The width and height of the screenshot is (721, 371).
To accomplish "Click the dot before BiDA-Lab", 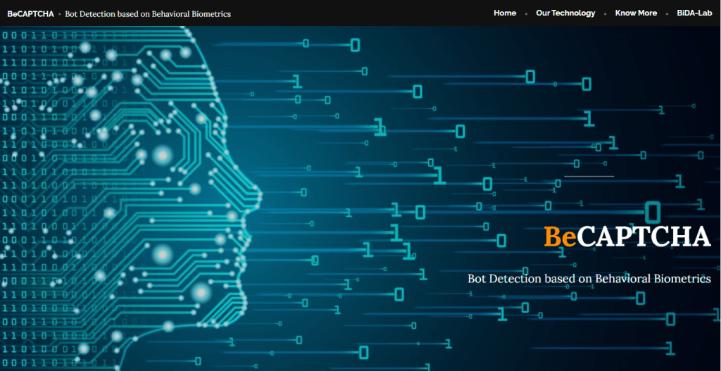I will point(667,13).
